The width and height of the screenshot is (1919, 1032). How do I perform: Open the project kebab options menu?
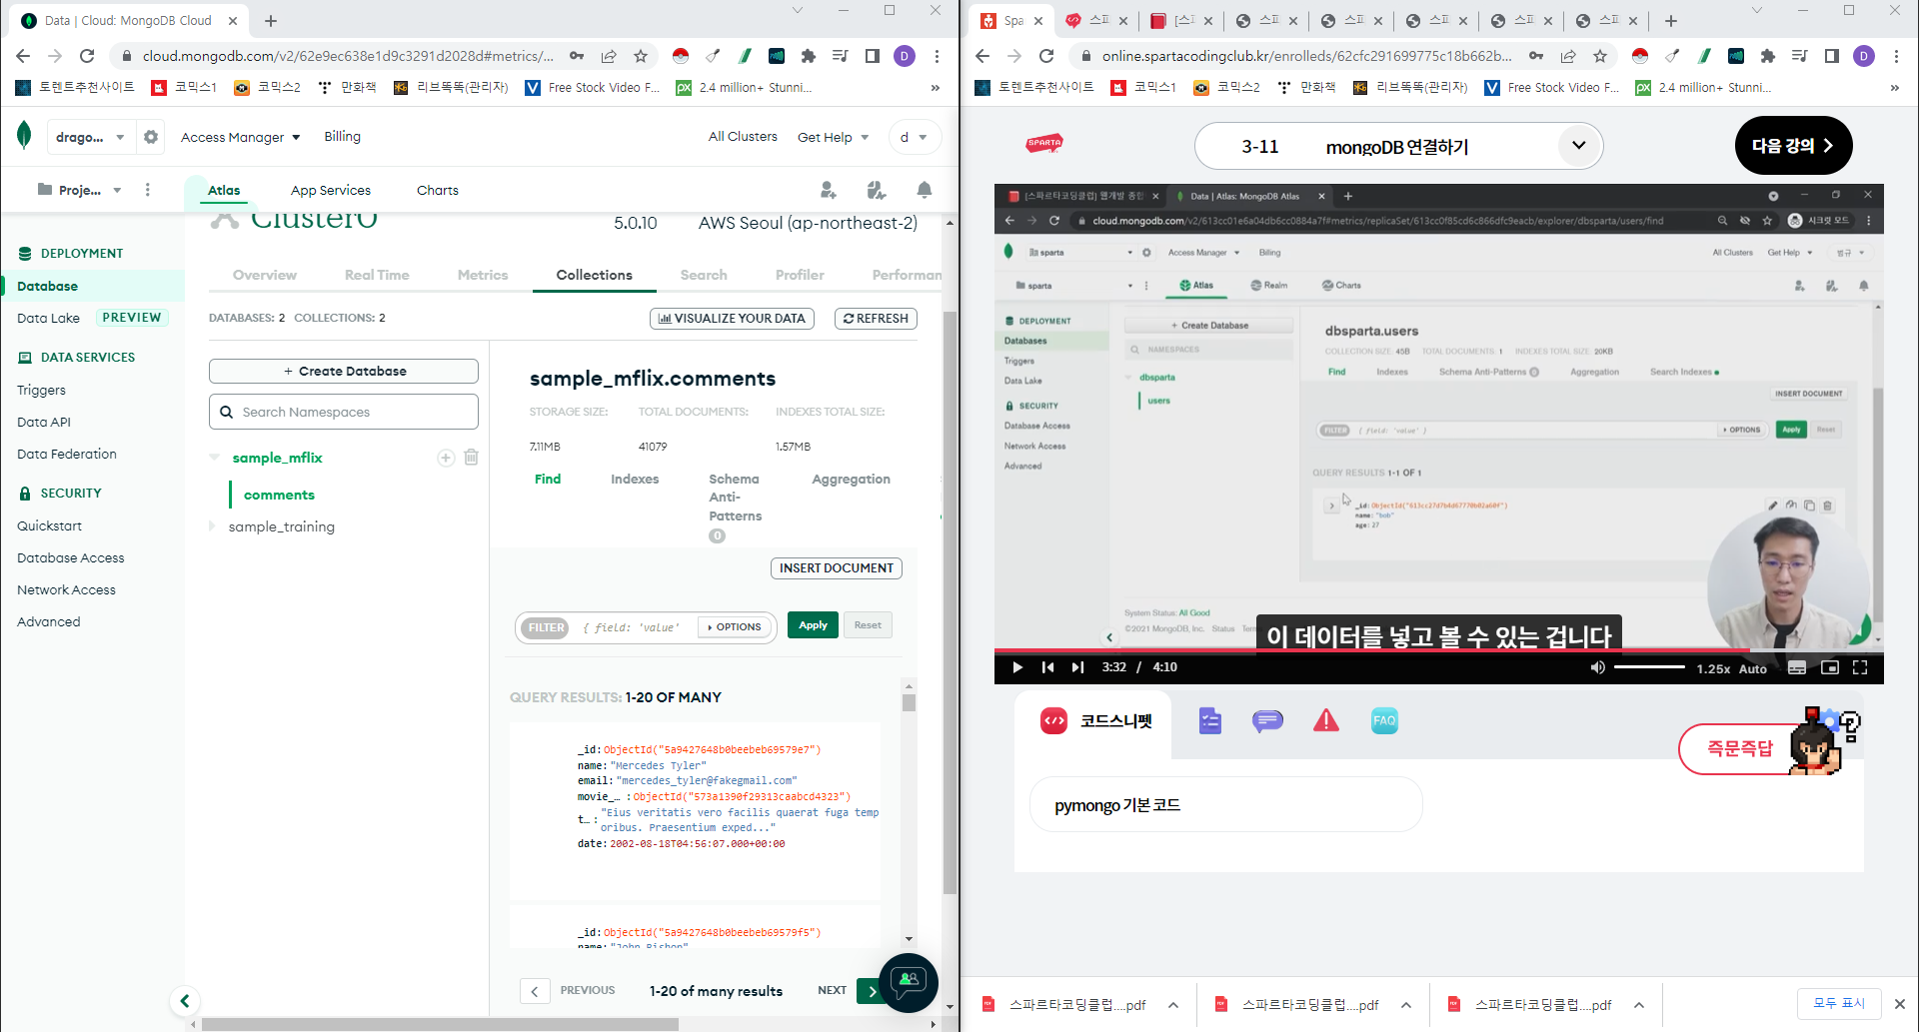click(148, 190)
